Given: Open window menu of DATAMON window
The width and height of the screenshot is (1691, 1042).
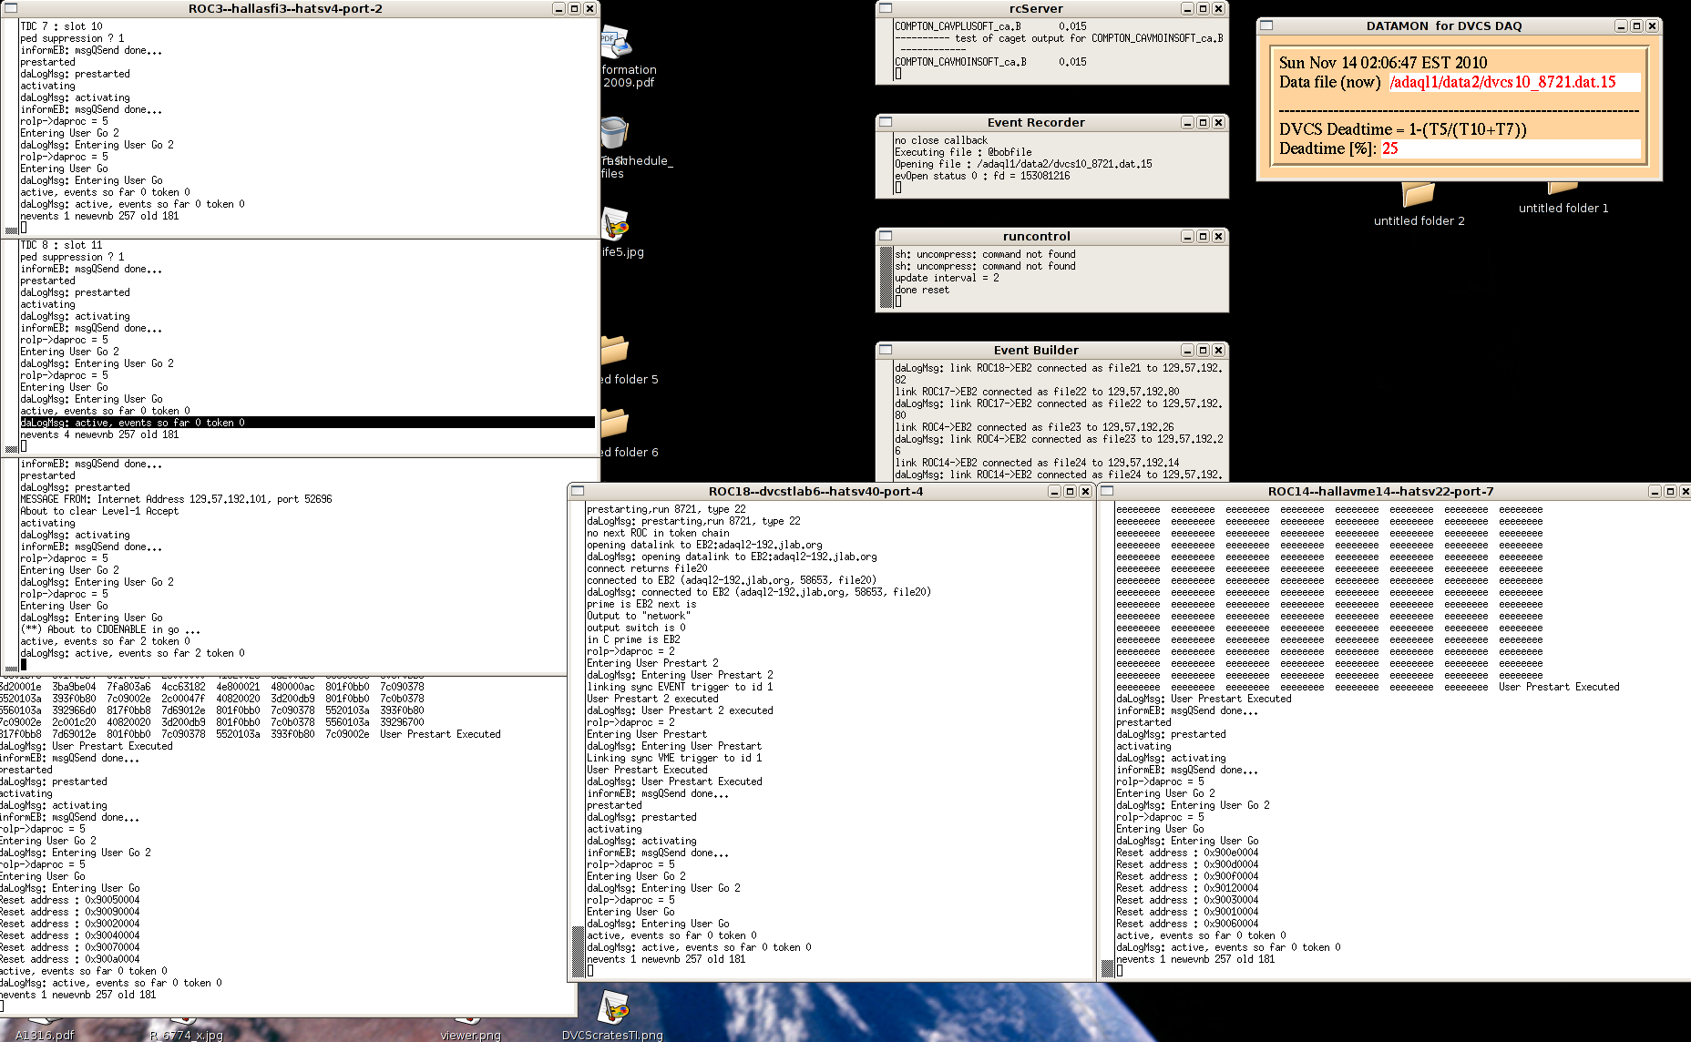Looking at the screenshot, I should point(1266,26).
